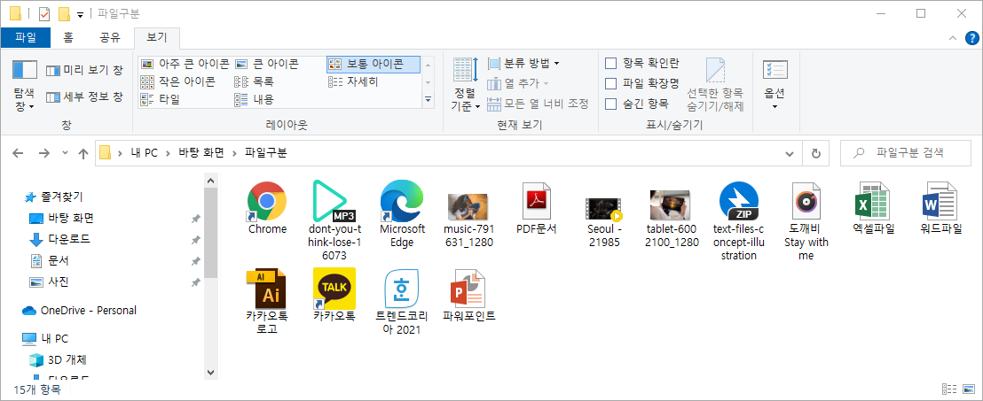Select the 워드파일 Word file icon
Image resolution: width=983 pixels, height=401 pixels.
point(940,201)
